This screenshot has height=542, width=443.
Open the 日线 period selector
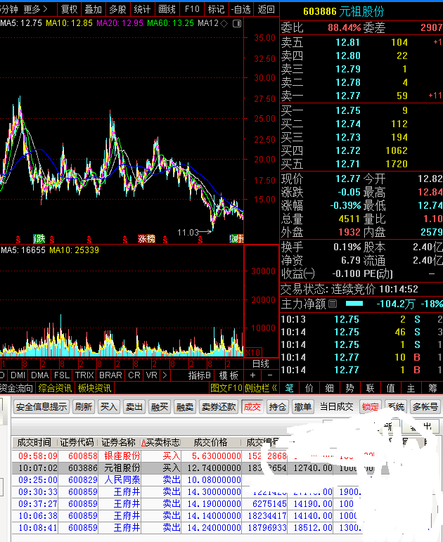[261, 363]
